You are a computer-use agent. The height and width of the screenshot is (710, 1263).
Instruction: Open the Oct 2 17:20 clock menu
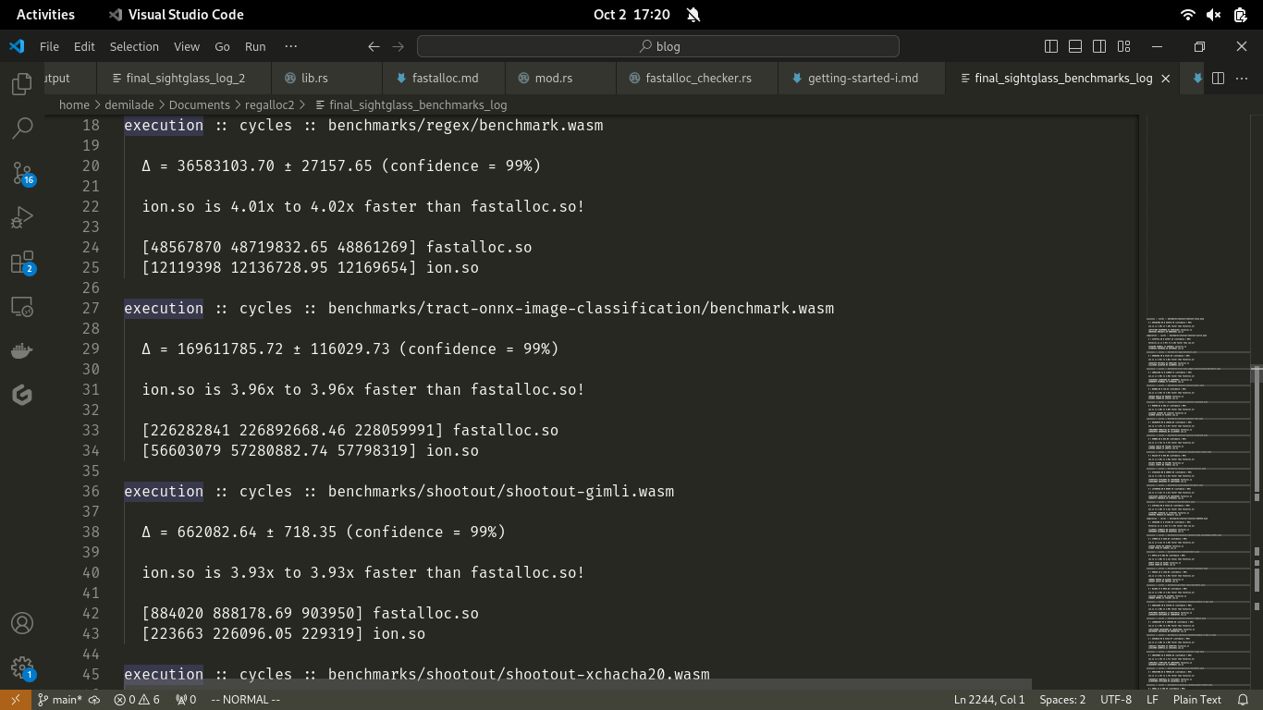tap(631, 14)
